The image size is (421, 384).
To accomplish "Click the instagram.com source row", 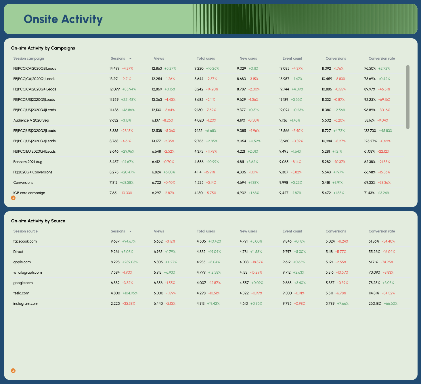I will pyautogui.click(x=26, y=303).
